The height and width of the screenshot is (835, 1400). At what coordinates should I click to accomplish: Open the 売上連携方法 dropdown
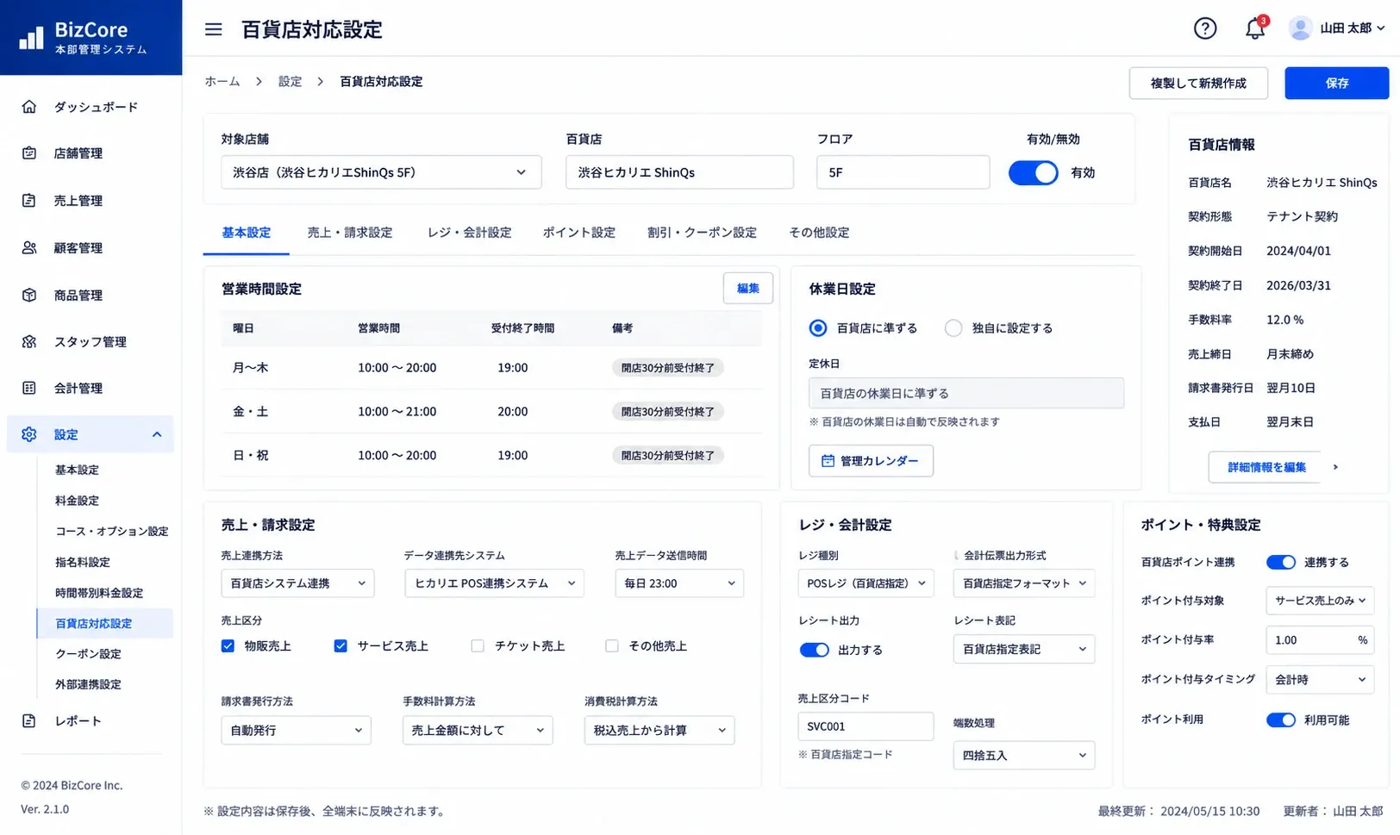(297, 583)
